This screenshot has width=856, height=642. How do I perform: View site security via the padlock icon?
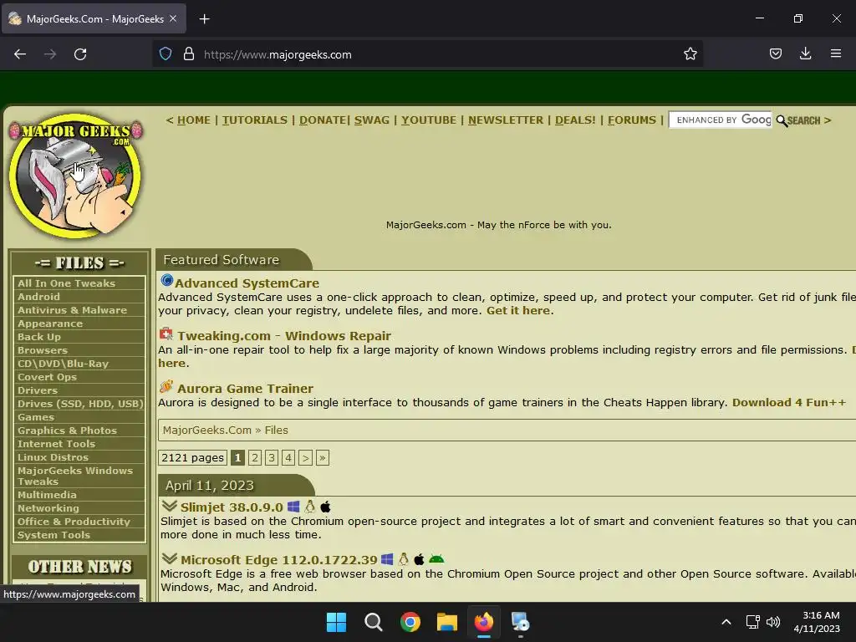click(189, 54)
